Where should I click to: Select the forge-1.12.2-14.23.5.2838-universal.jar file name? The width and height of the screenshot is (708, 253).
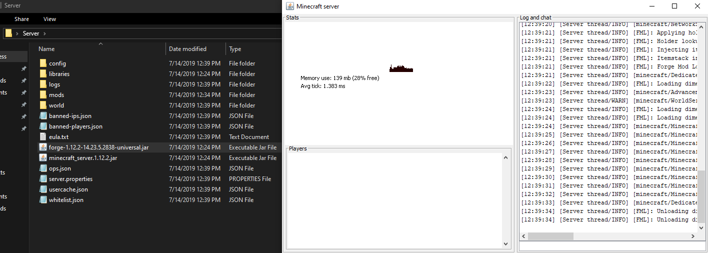click(98, 147)
